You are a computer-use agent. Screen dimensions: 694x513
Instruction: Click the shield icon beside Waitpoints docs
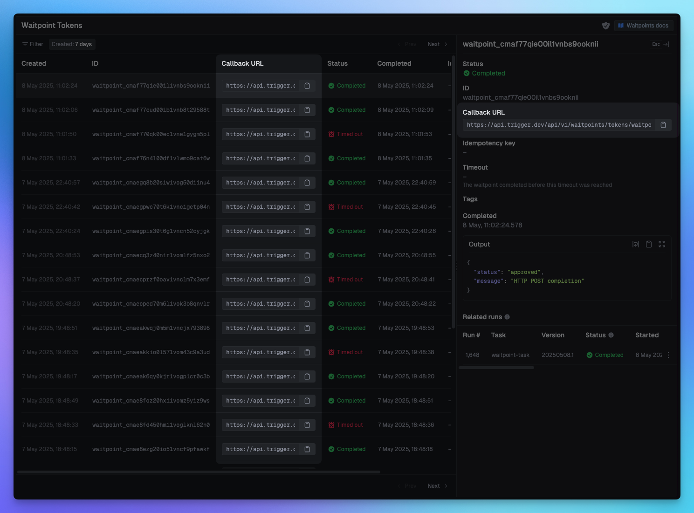coord(606,26)
